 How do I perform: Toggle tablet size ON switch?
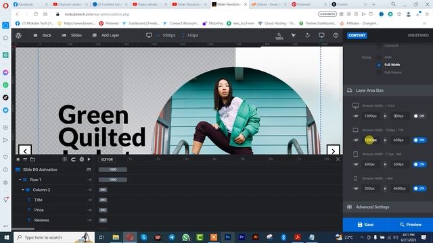pyautogui.click(x=419, y=164)
